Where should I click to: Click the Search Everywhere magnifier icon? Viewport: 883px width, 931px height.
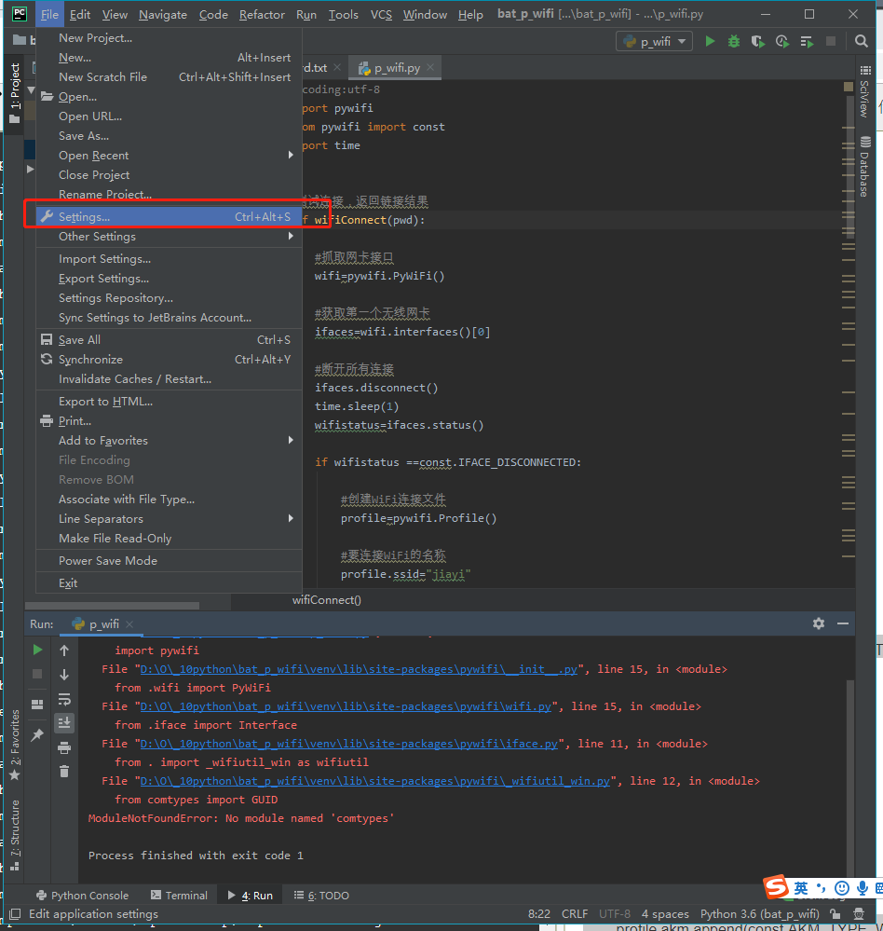(861, 41)
